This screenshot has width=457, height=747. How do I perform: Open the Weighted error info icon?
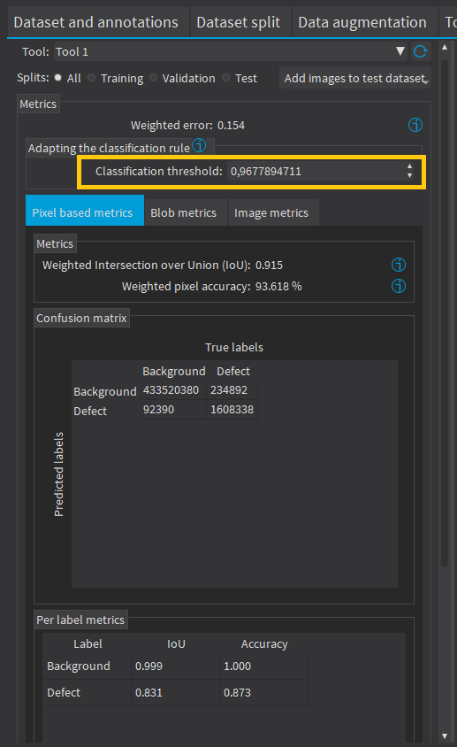(x=415, y=125)
